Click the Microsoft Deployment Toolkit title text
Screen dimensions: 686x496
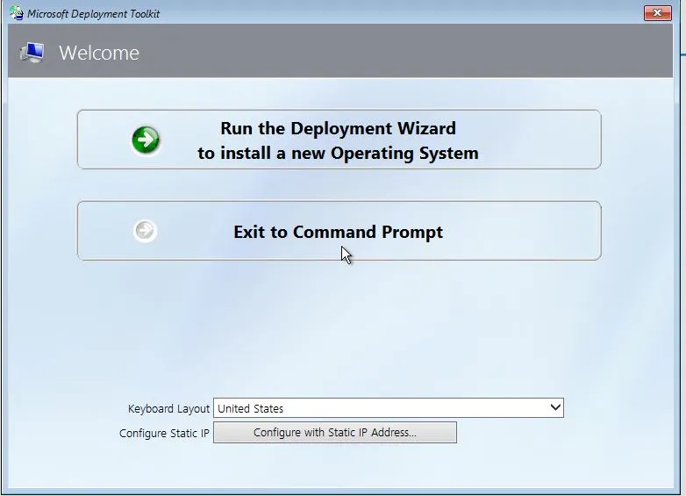(x=94, y=14)
